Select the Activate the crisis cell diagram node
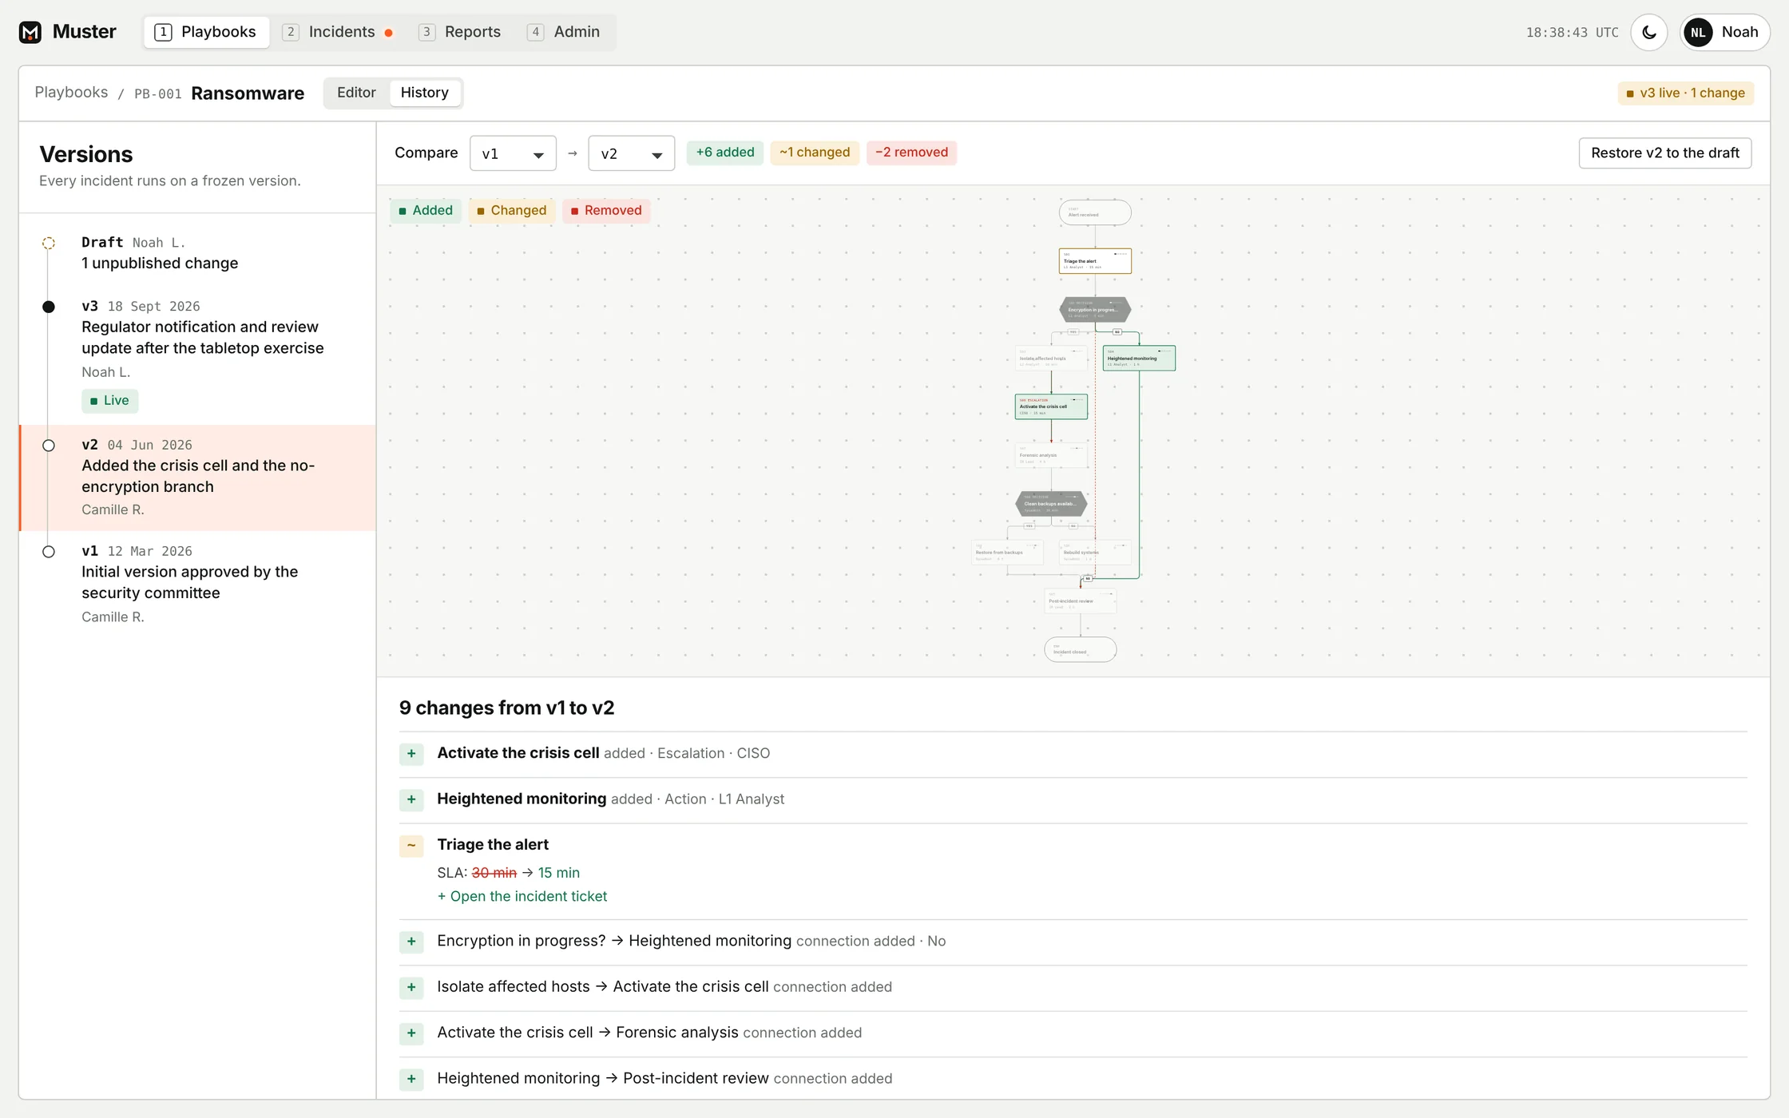1789x1118 pixels. [x=1051, y=406]
